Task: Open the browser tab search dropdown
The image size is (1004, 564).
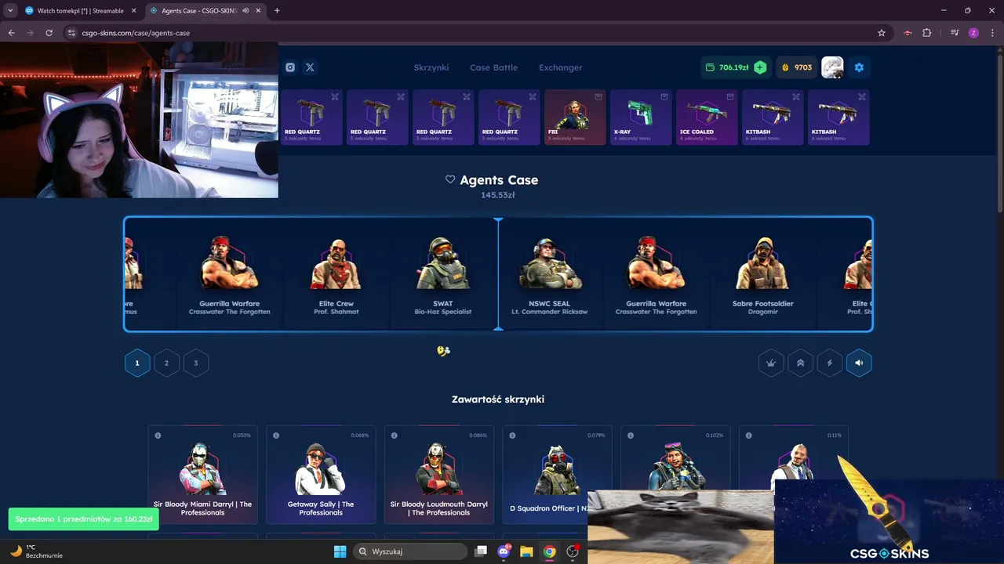Action: (10, 11)
